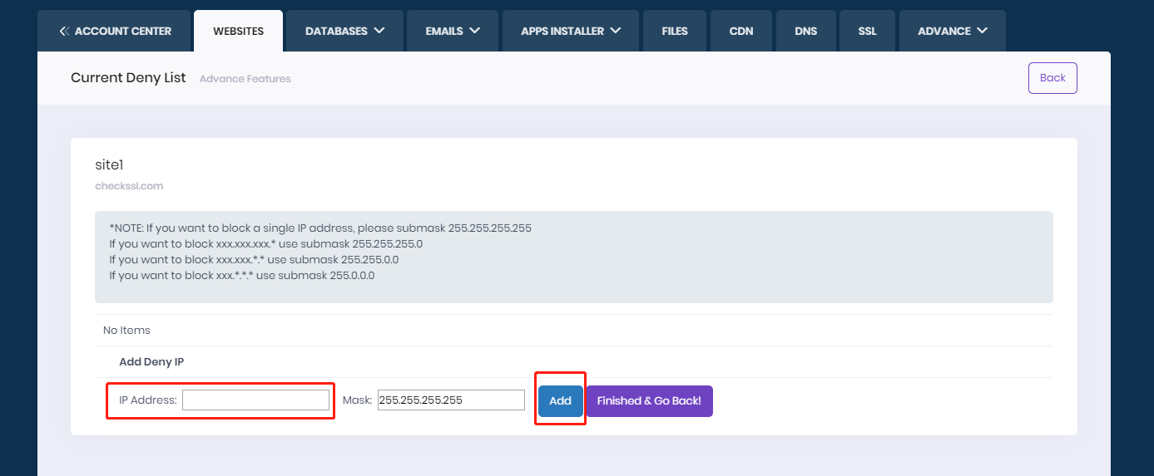Click the submask note information box
Viewport: 1154px width, 476px height.
573,256
